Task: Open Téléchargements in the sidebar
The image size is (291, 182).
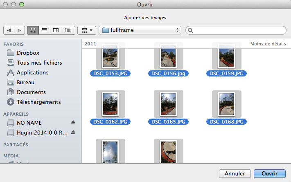Action: coord(38,102)
